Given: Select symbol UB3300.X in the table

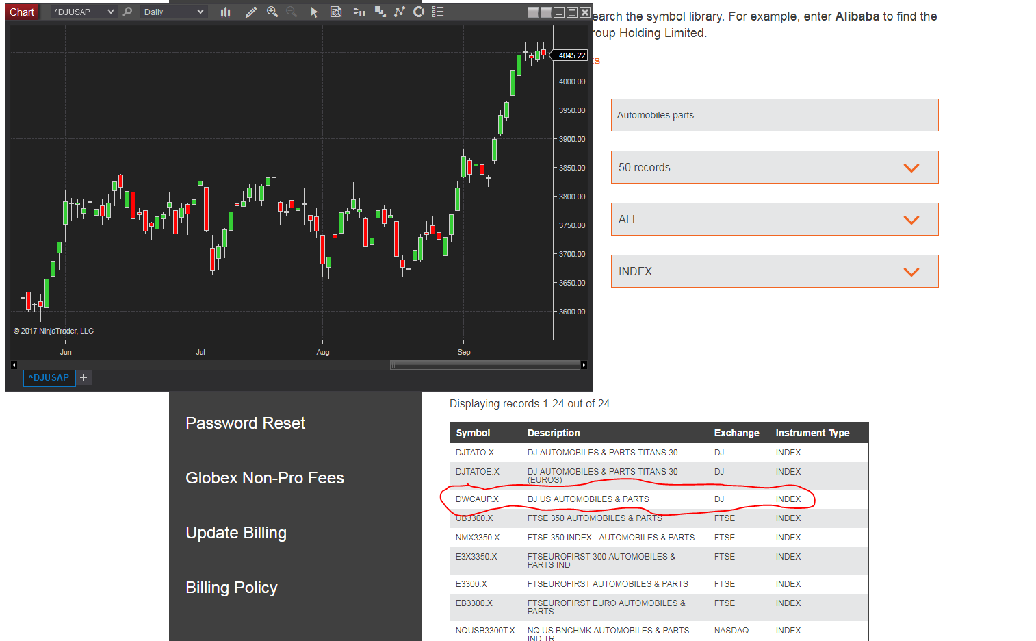Looking at the screenshot, I should pyautogui.click(x=474, y=518).
